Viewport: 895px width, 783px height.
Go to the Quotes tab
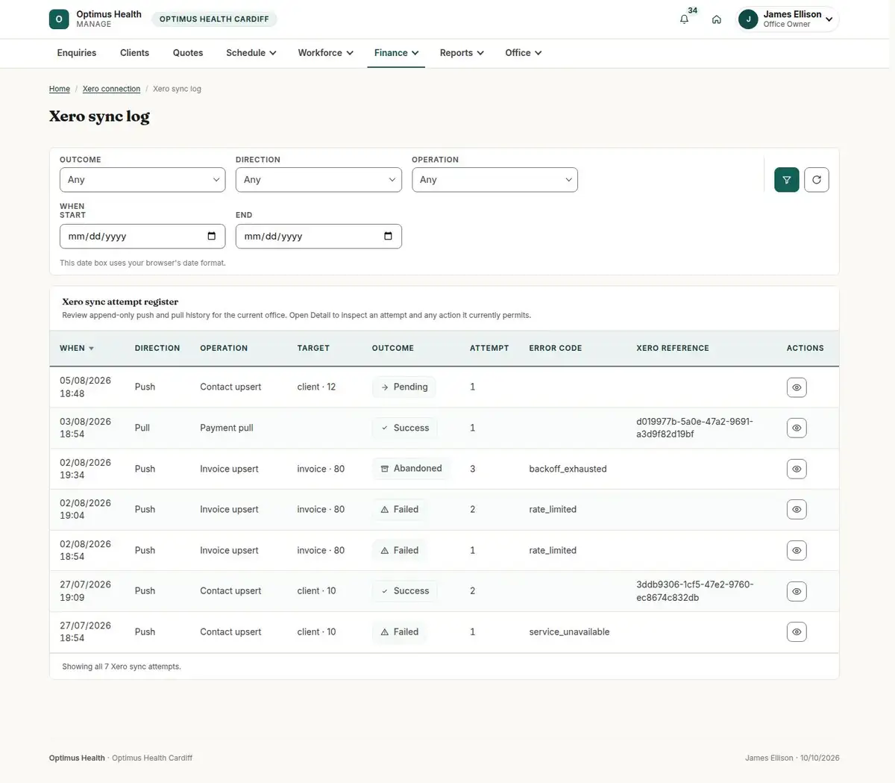(x=188, y=53)
